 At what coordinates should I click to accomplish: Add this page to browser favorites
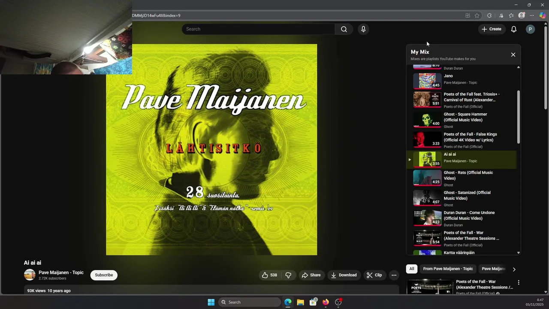(477, 15)
